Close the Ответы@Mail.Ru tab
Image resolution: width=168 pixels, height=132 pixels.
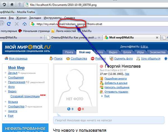pos(99,37)
